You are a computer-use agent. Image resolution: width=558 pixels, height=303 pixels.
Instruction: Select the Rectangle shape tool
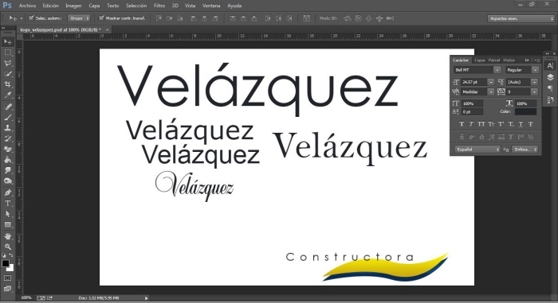tap(7, 224)
